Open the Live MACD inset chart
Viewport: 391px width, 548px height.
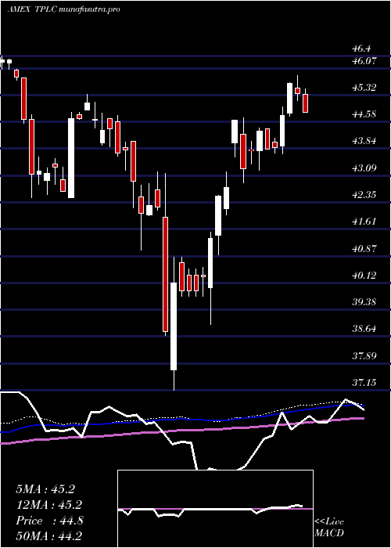[x=215, y=509]
